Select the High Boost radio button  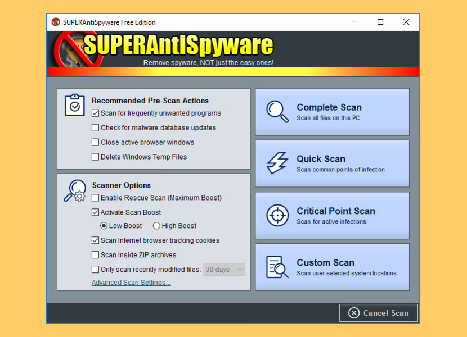pos(156,226)
